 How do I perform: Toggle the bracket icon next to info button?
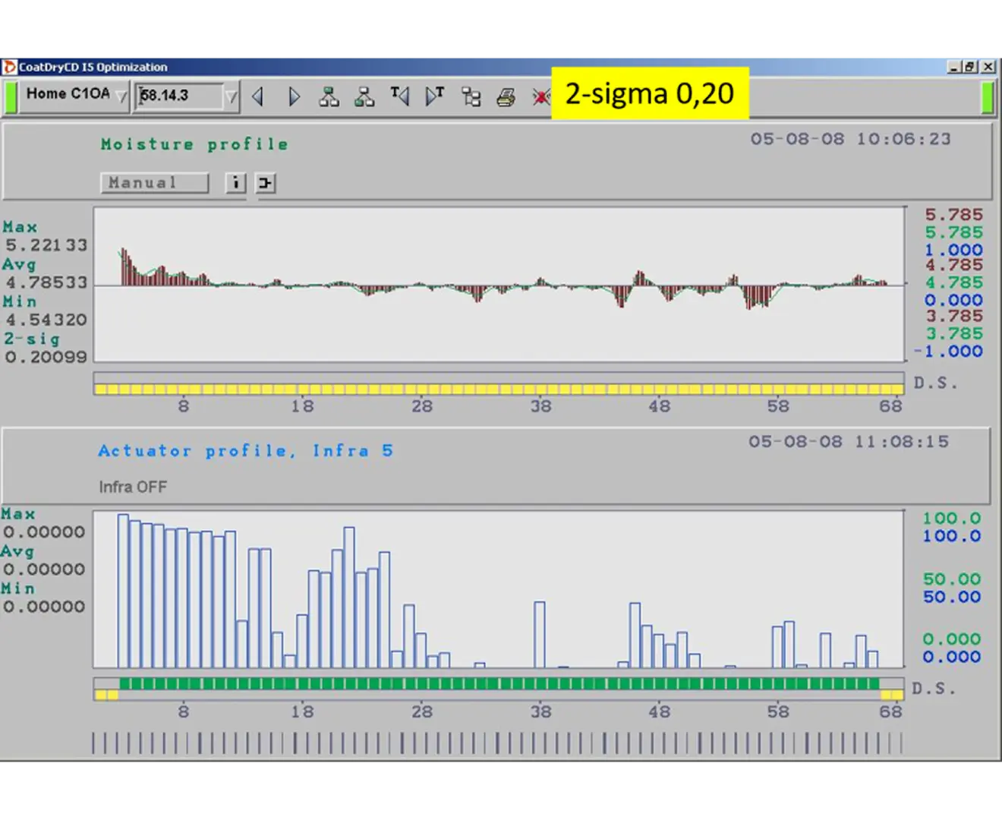point(265,183)
